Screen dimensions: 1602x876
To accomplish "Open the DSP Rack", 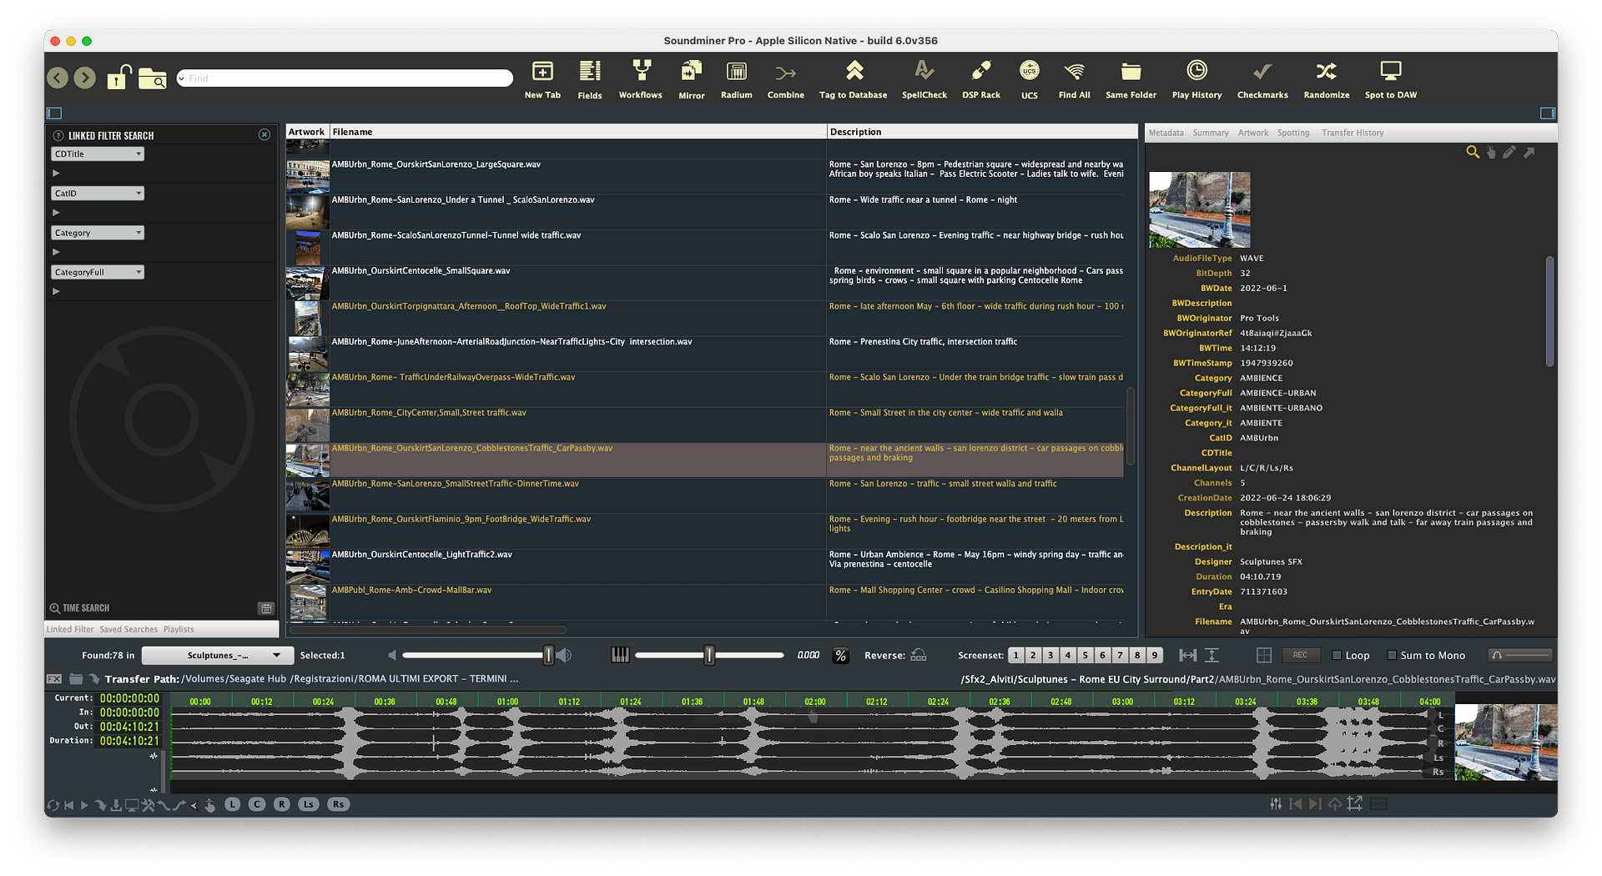I will point(980,73).
